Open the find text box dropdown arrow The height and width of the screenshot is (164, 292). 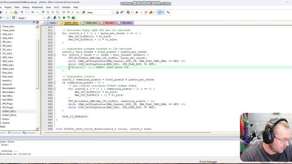(x=113, y=12)
